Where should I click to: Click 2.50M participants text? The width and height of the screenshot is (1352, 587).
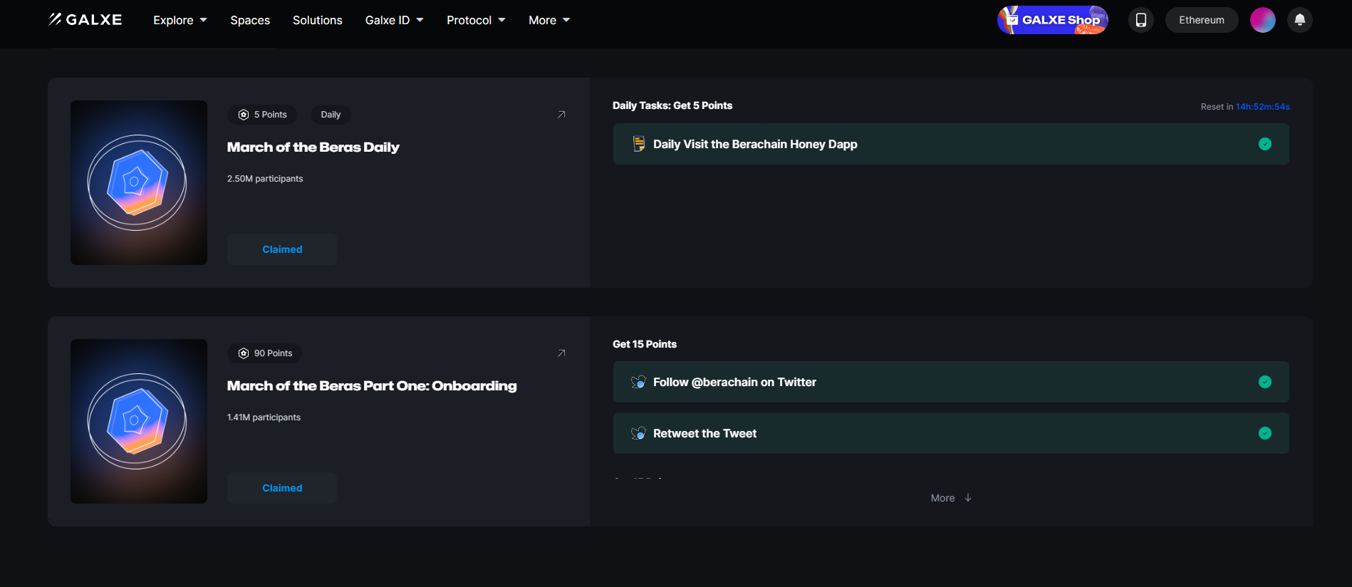tap(265, 179)
